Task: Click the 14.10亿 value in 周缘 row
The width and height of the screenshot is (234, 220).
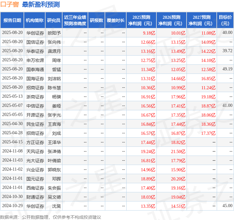Action: pyautogui.click(x=208, y=60)
